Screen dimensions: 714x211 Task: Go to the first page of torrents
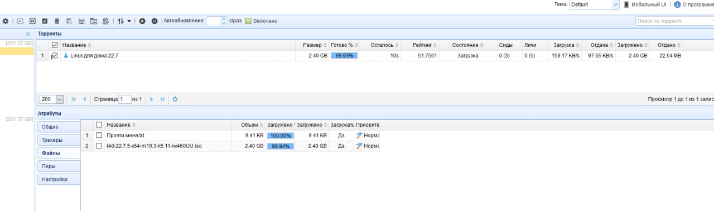point(74,99)
